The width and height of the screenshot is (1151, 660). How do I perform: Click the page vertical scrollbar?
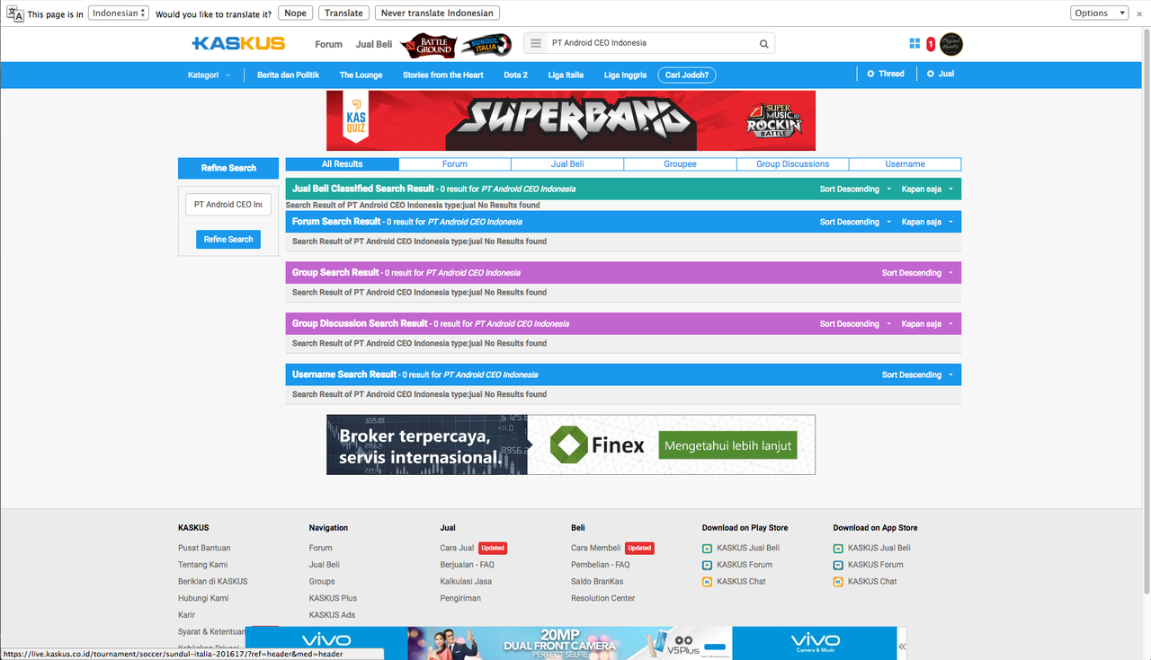(1146, 310)
